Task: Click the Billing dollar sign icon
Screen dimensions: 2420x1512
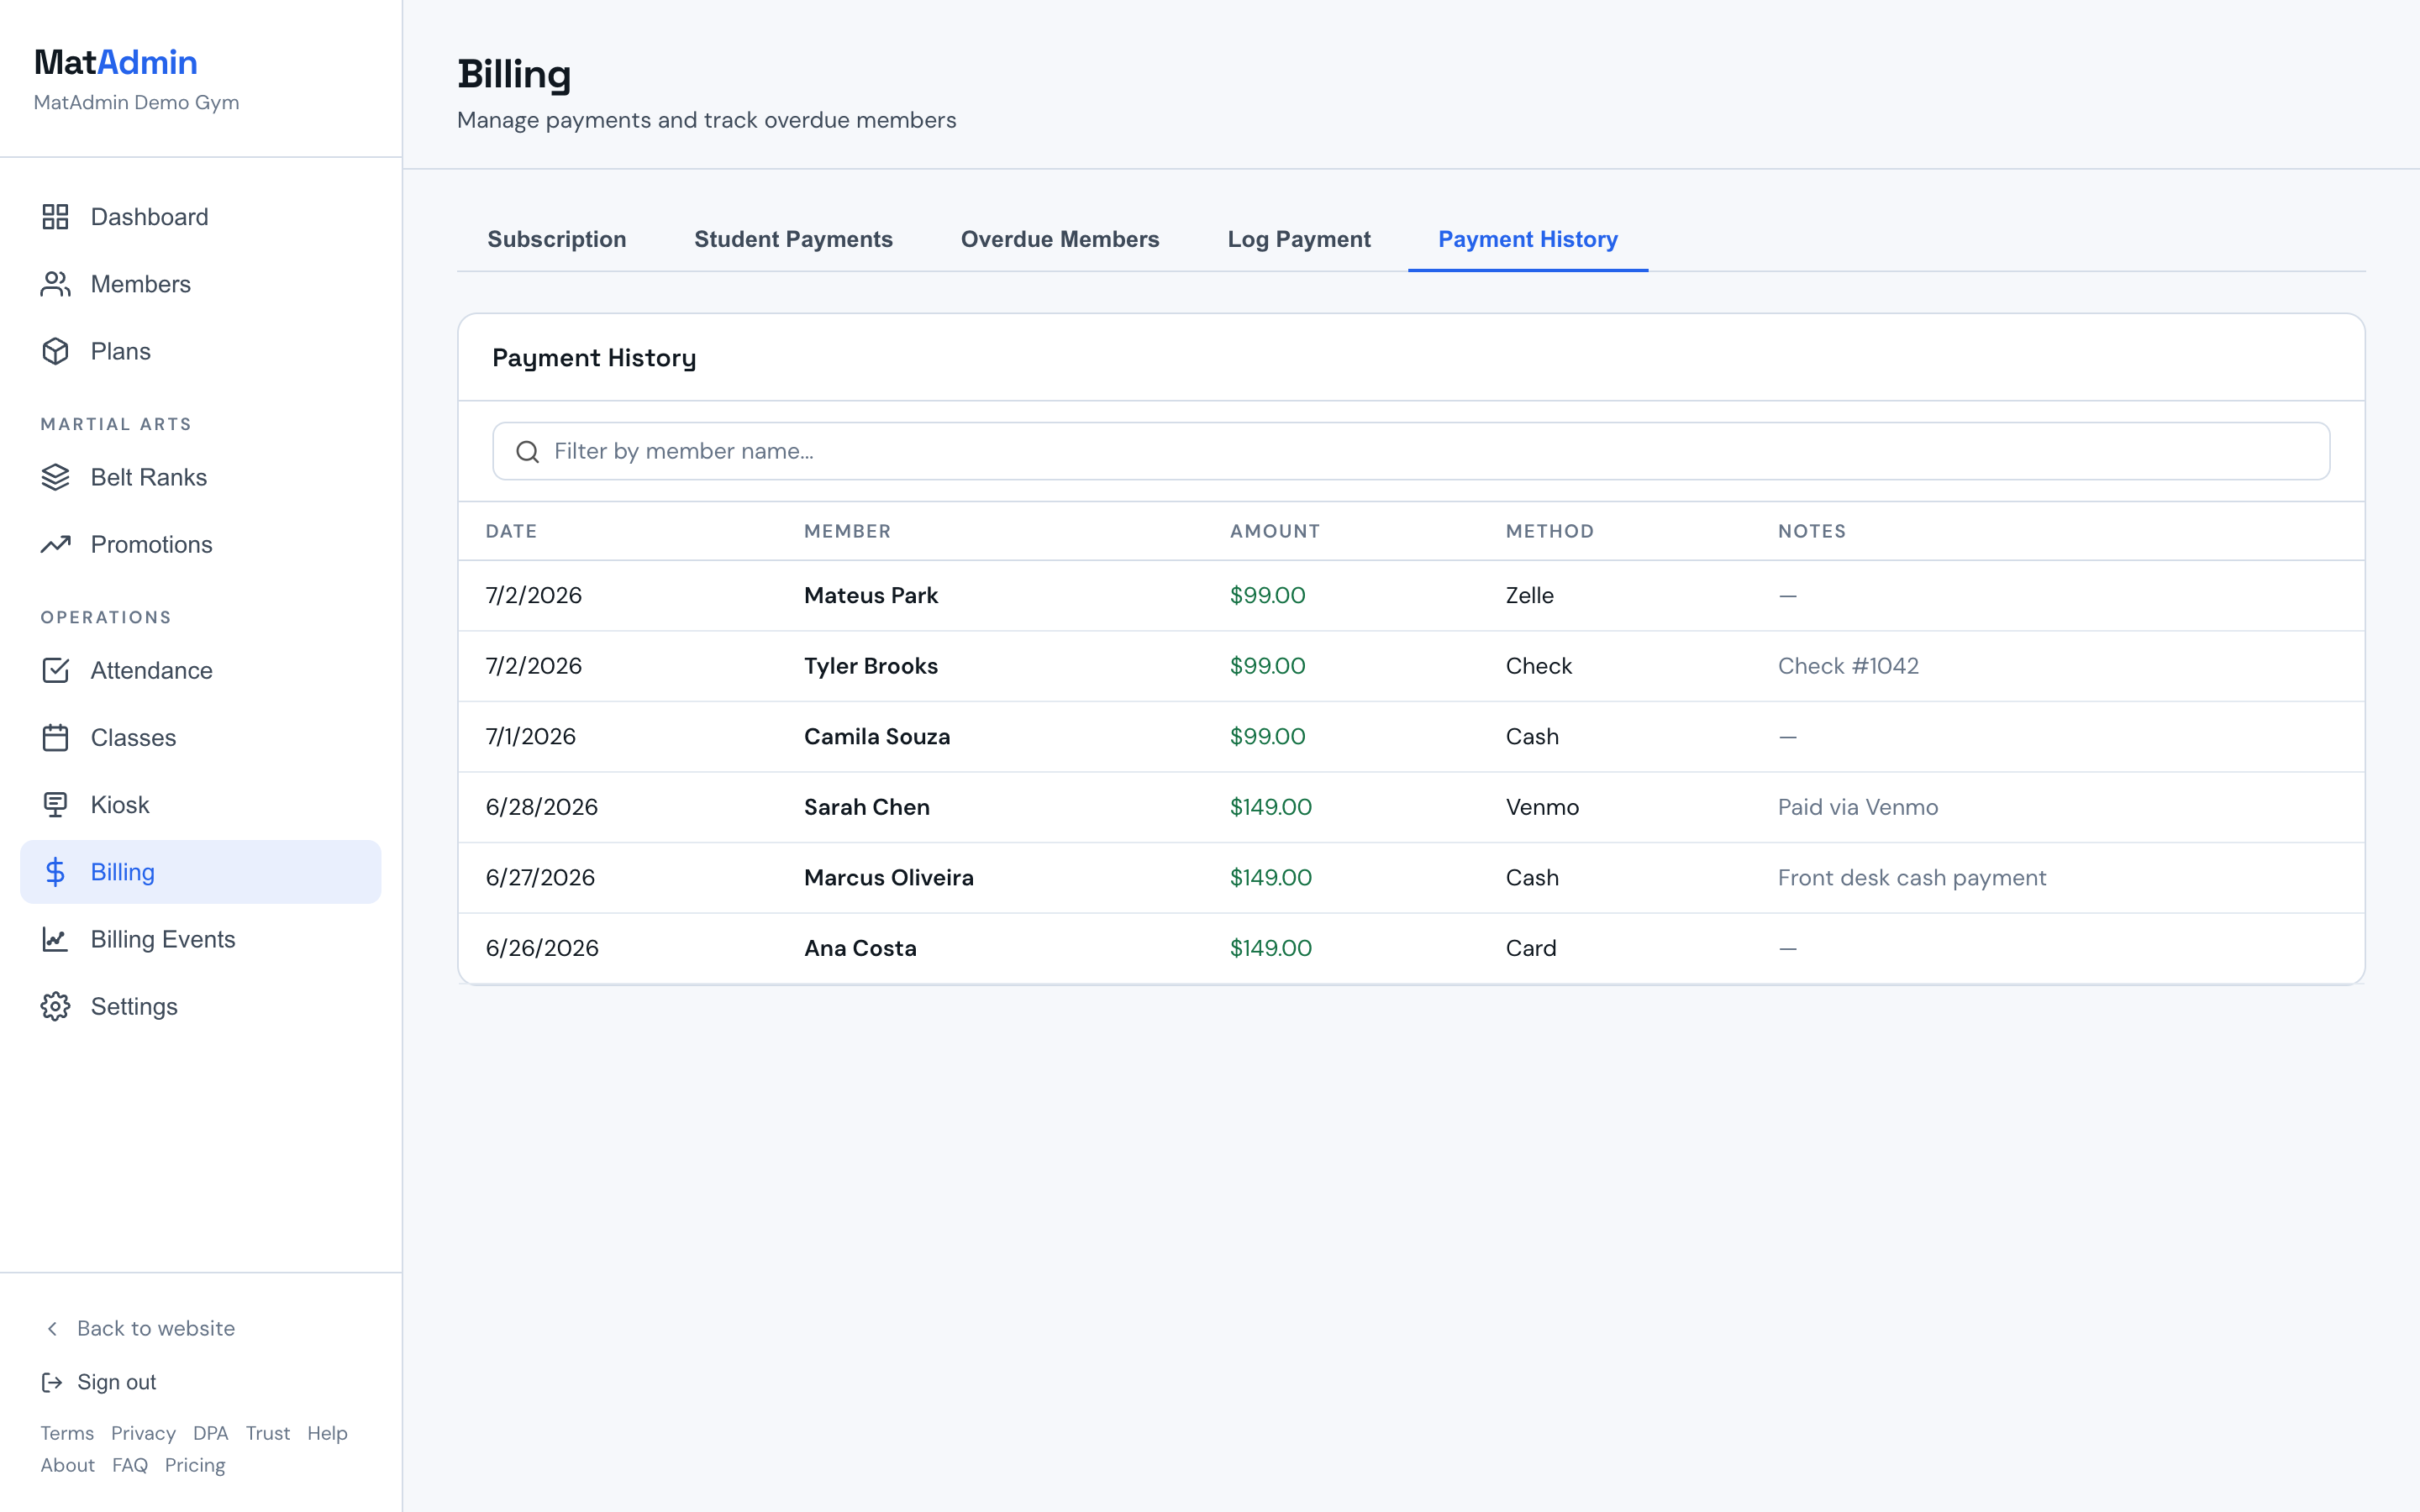Action: (x=55, y=872)
